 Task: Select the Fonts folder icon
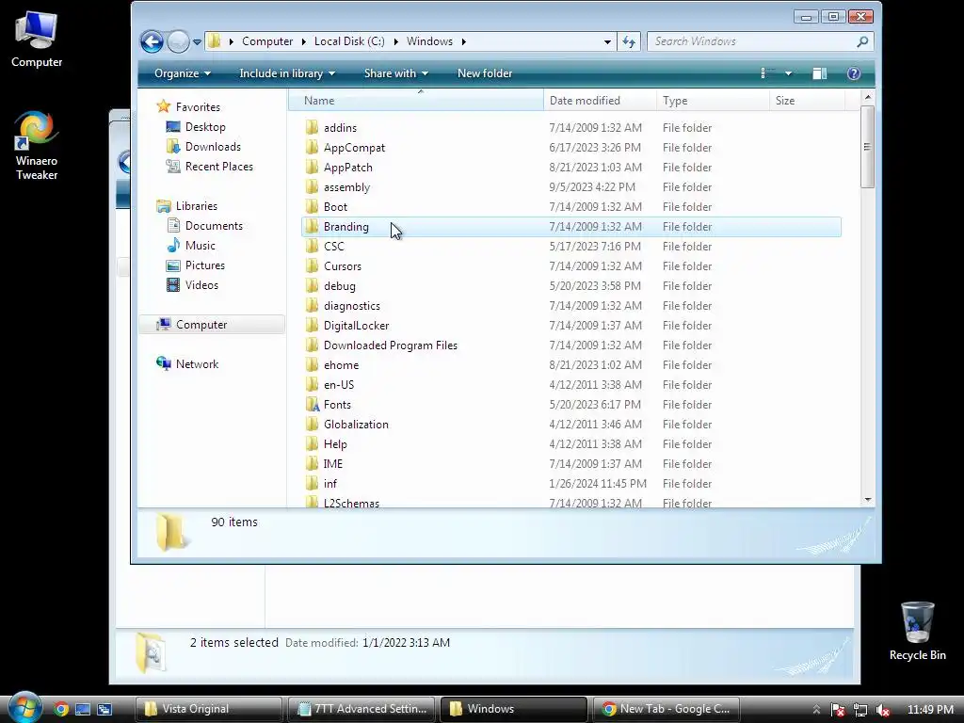click(x=312, y=404)
